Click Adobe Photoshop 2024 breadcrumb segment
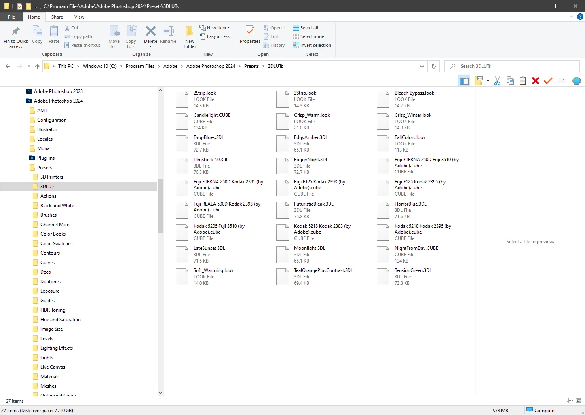The width and height of the screenshot is (585, 415). pyautogui.click(x=211, y=66)
